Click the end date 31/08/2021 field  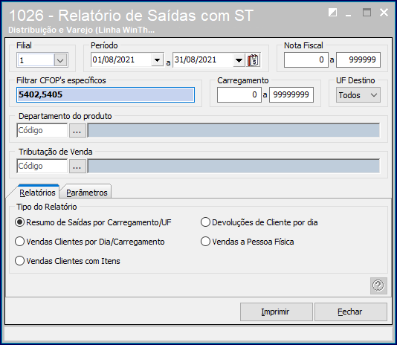pos(203,60)
